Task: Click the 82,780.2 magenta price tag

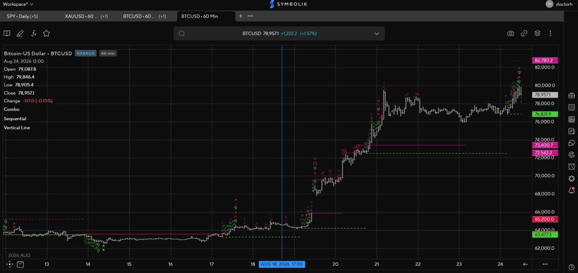Action: pos(545,60)
